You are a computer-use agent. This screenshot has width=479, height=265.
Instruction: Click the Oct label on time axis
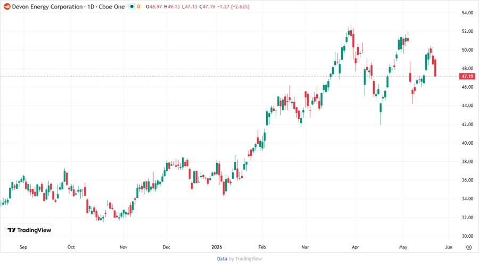coord(71,247)
